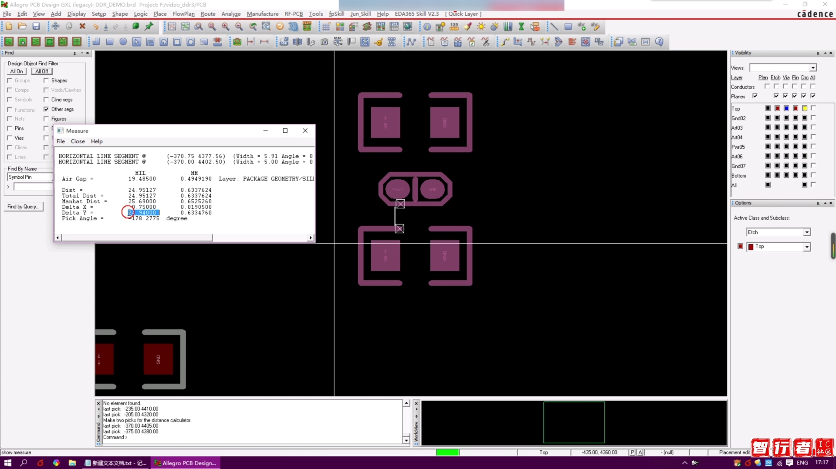Toggle the Planes Etch visibility checkbox
The image size is (836, 469).
click(x=776, y=96)
